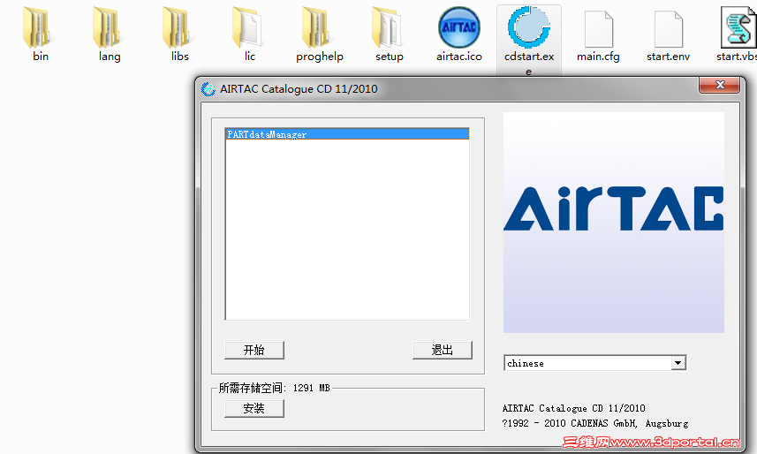Select the proghelp folder icon
The image size is (757, 454).
(316, 27)
